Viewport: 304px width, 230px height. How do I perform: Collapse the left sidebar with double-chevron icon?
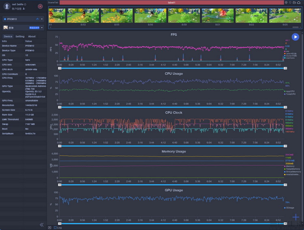[41, 224]
